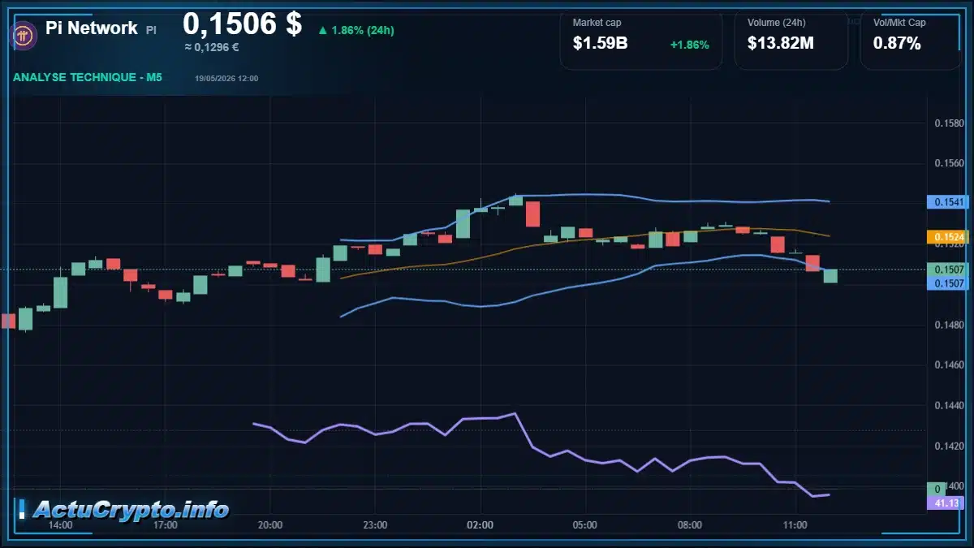974x548 pixels.
Task: Click the 02:00 time axis label
Action: tap(481, 525)
